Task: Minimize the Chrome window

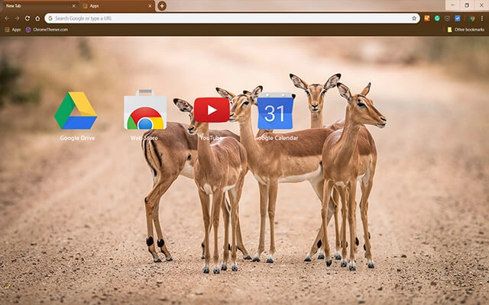Action: coord(452,5)
